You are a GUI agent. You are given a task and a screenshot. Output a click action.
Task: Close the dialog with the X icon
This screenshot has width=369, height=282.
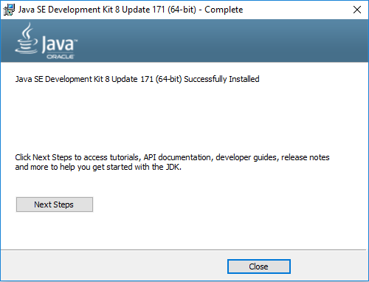coord(357,10)
